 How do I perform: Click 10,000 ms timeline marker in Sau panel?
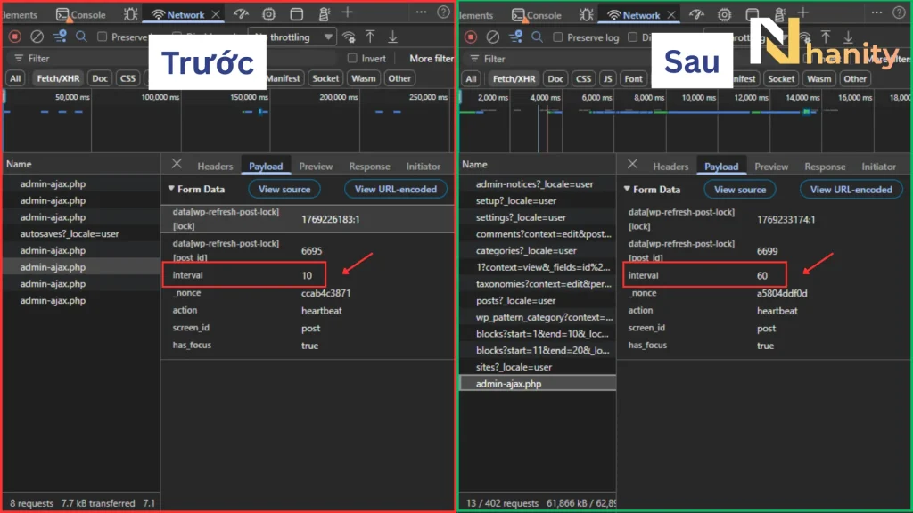tap(698, 98)
